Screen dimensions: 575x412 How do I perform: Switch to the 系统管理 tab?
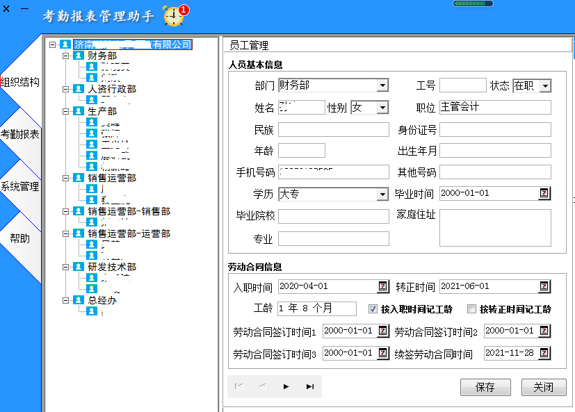click(19, 186)
